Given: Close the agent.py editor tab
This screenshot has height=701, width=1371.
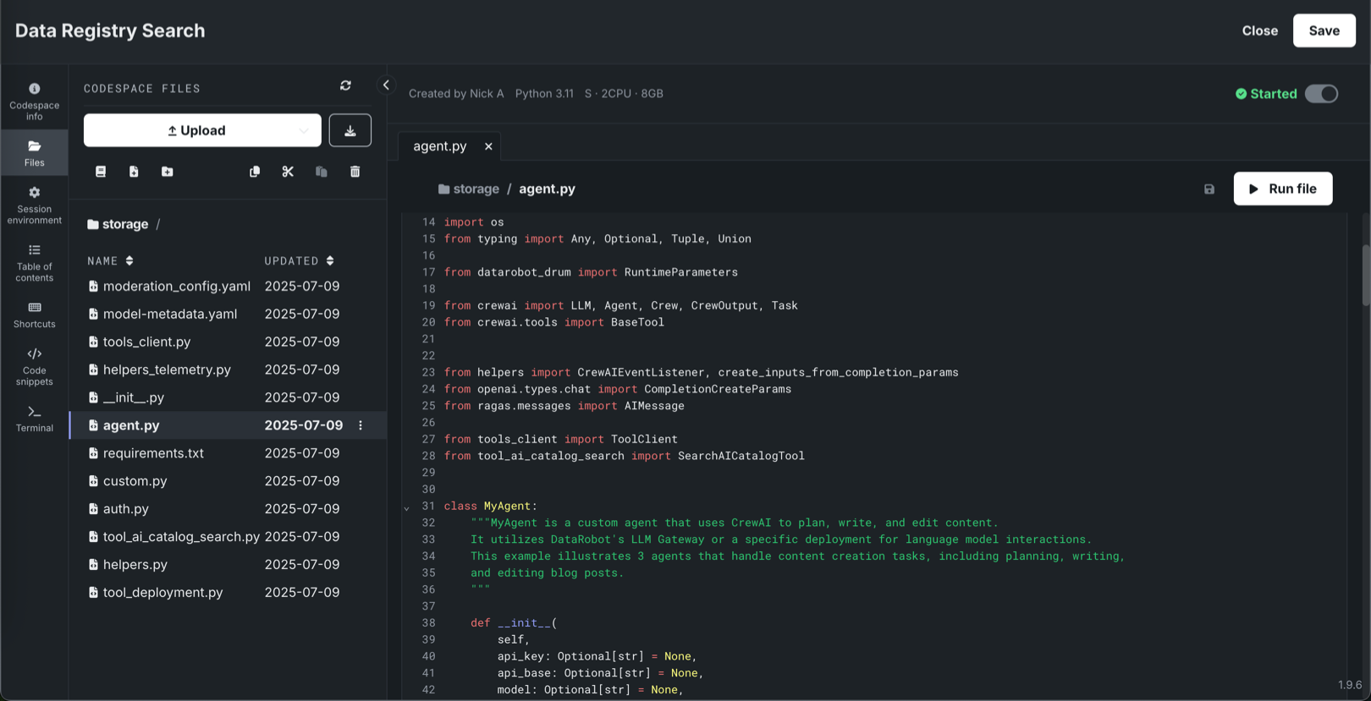Looking at the screenshot, I should (x=488, y=146).
